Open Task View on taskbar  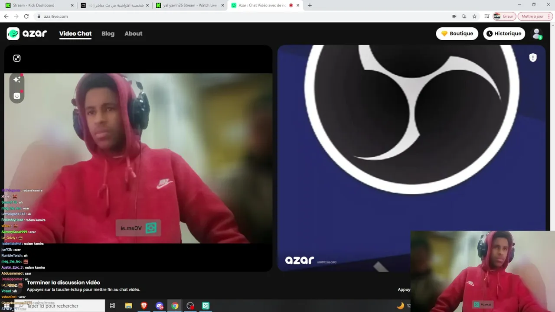tap(112, 305)
